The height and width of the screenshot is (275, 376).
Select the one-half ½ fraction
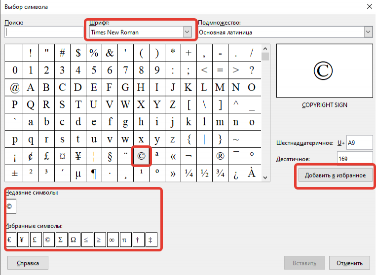click(204, 173)
